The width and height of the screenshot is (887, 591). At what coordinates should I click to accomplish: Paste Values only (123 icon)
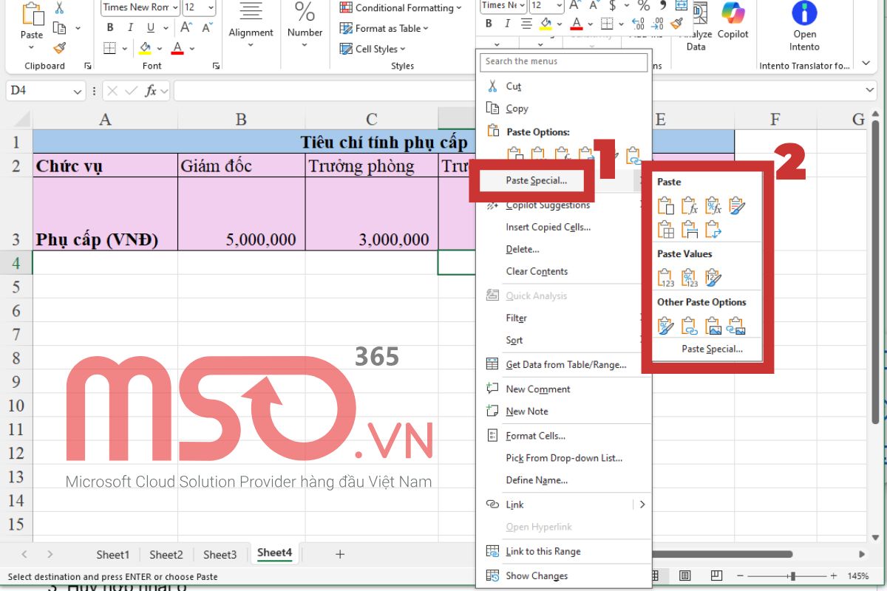pos(666,278)
